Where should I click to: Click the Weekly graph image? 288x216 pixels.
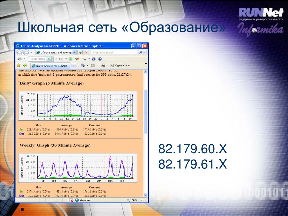[x=78, y=168]
